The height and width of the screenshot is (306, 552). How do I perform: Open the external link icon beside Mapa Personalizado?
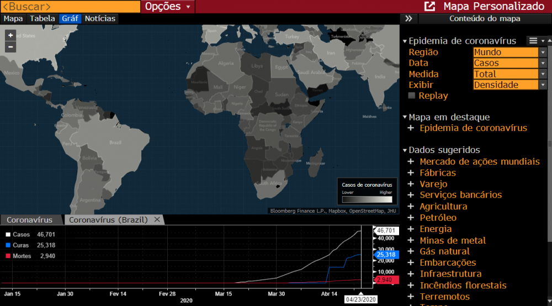(429, 6)
